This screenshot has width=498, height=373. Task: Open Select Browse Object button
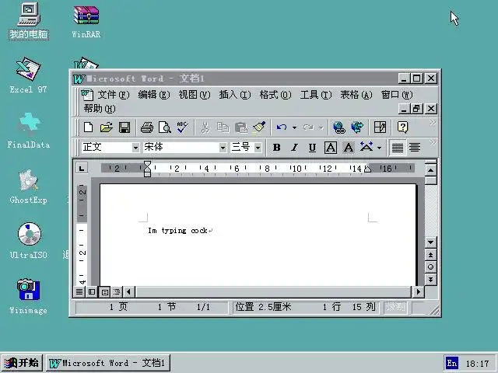pyautogui.click(x=430, y=267)
